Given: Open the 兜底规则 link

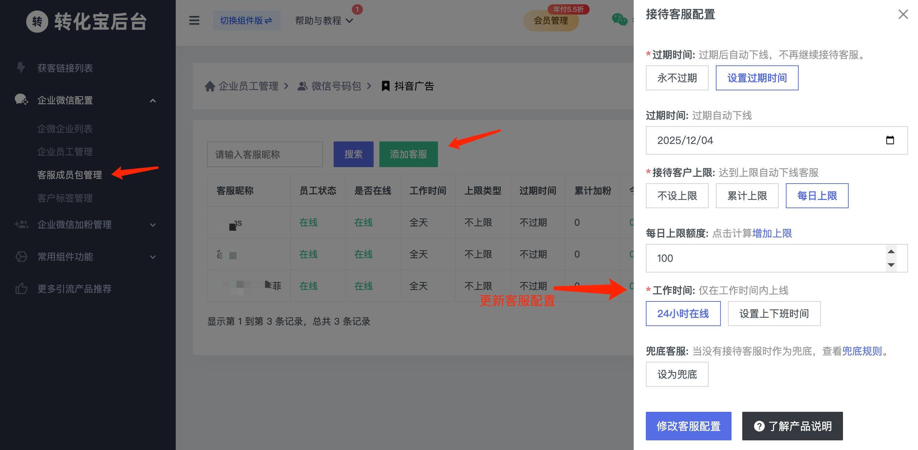Looking at the screenshot, I should tap(862, 351).
